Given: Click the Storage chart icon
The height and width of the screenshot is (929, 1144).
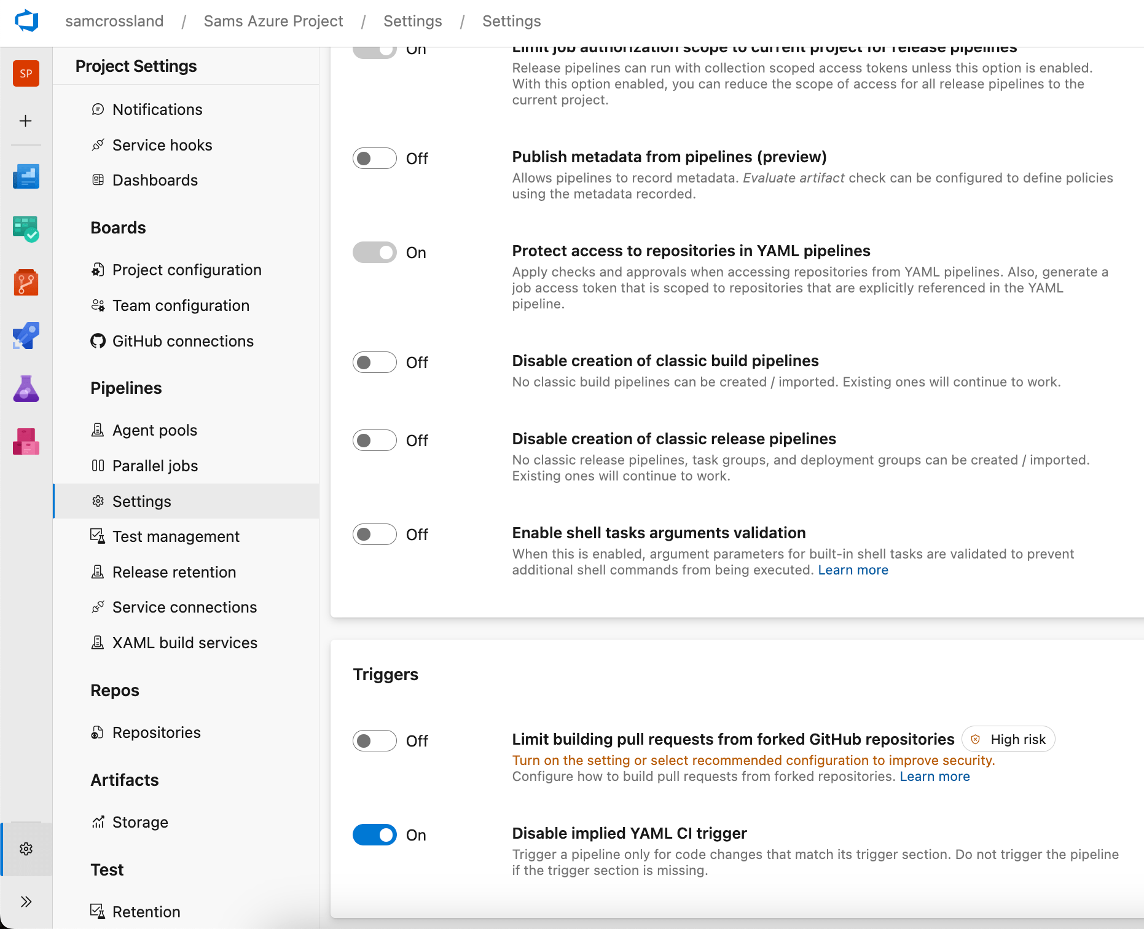Looking at the screenshot, I should [98, 822].
